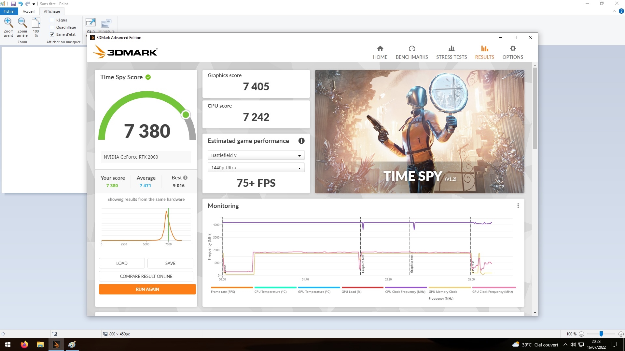Click the 3DMark scrollbar down arrow
This screenshot has height=351, width=625.
(x=535, y=313)
